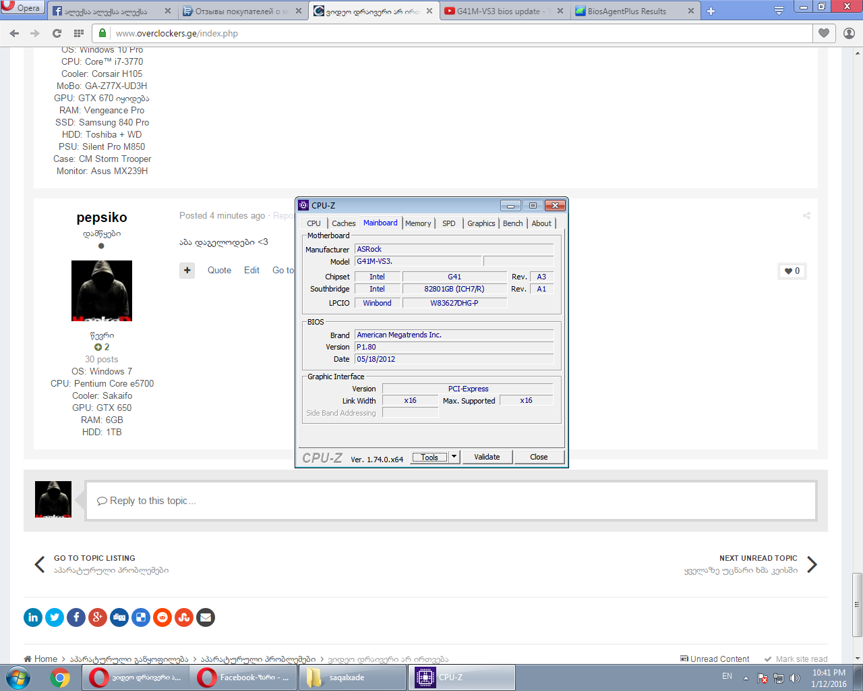Click the StumbleUpon share icon
This screenshot has width=863, height=691.
(184, 617)
